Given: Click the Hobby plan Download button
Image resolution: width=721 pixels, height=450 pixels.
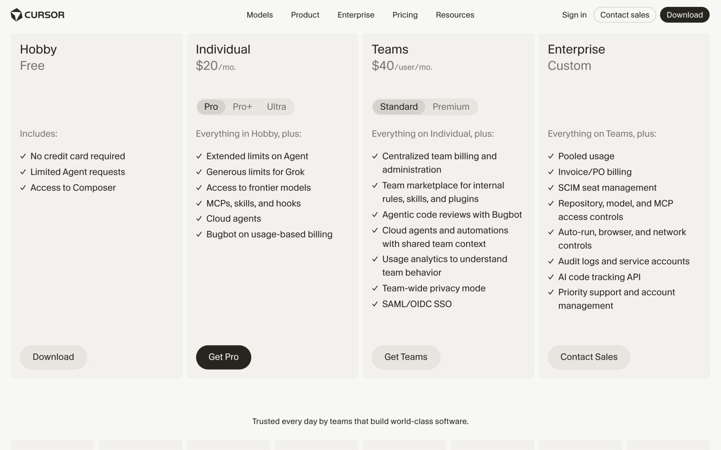Looking at the screenshot, I should [x=54, y=357].
